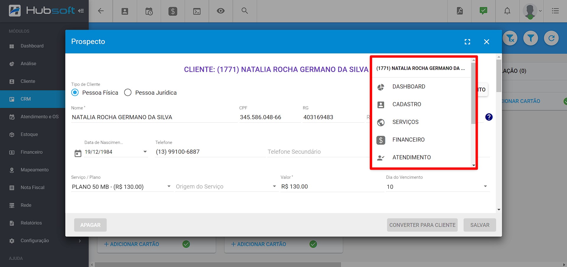
Task: Open DASHBOARD in the client popup menu
Action: coord(421,87)
